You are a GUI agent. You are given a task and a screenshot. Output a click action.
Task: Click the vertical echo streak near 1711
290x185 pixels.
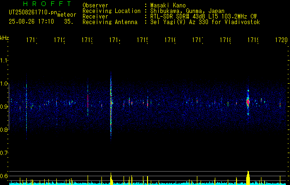click(26, 106)
